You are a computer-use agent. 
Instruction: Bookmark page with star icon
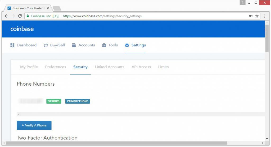coord(257,16)
